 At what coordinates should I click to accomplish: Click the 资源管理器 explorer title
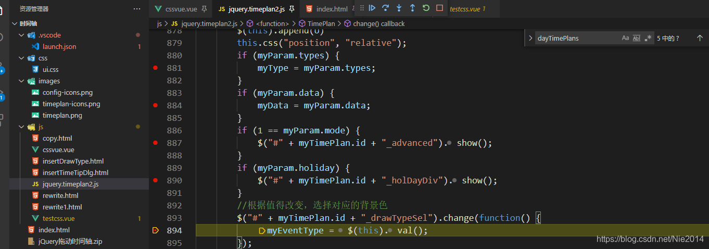34,9
